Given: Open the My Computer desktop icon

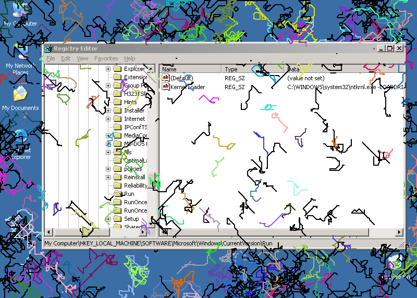Looking at the screenshot, I should [20, 15].
